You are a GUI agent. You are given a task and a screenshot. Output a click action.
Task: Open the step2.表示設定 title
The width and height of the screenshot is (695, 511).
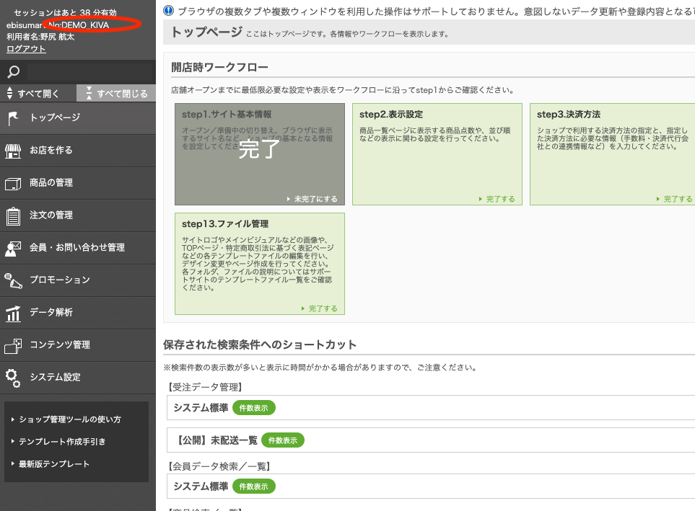(391, 115)
